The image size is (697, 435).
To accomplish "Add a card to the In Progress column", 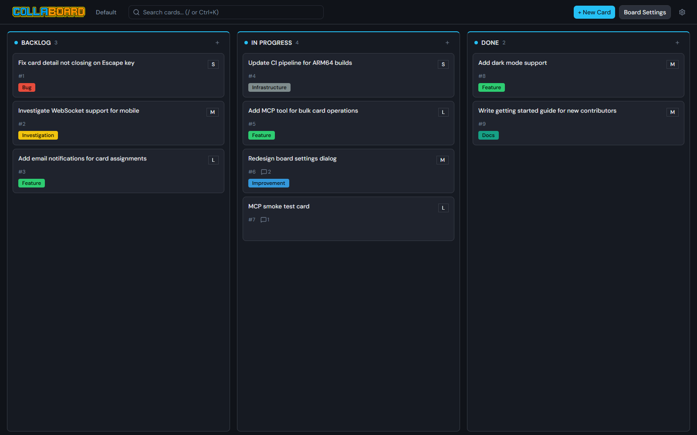I will (x=447, y=43).
